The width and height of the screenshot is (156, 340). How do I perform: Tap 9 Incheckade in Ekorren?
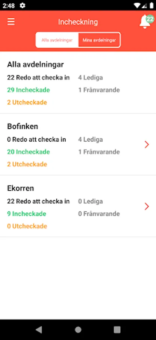coord(27,214)
